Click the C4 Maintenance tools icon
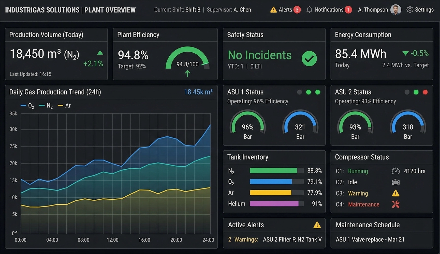This screenshot has height=254, width=440. click(x=395, y=204)
